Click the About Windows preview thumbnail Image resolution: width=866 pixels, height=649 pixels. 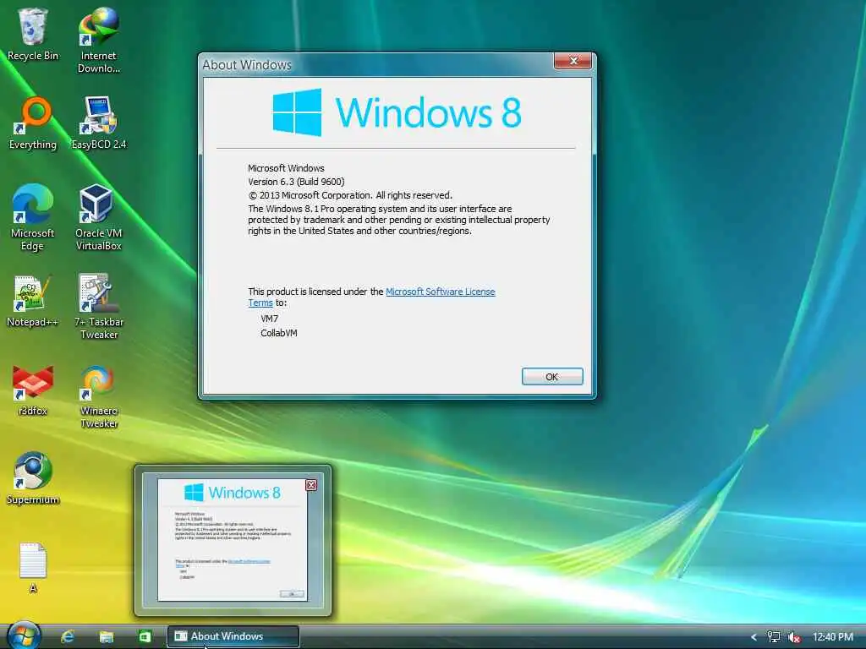click(233, 540)
